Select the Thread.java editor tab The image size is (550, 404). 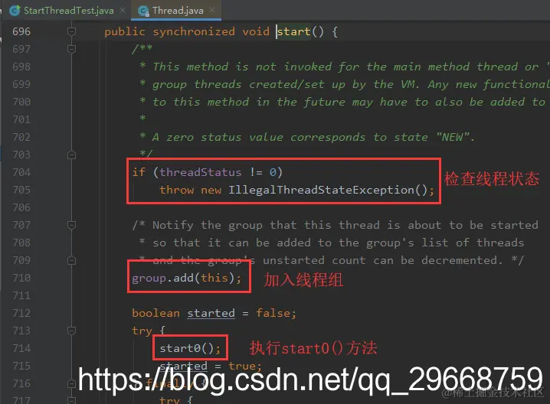point(176,11)
